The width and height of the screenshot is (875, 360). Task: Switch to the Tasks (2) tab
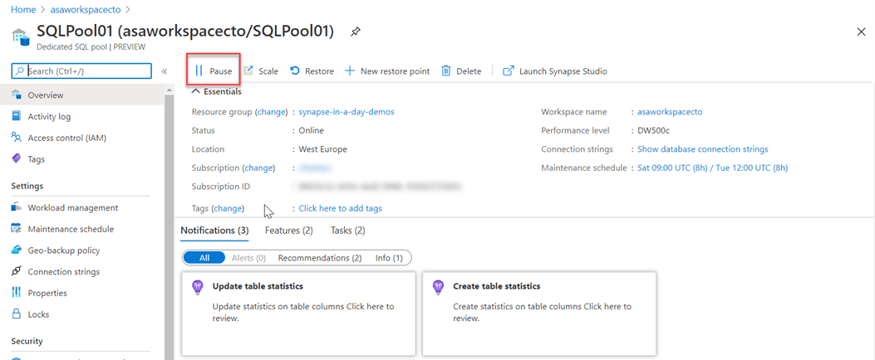click(x=347, y=230)
